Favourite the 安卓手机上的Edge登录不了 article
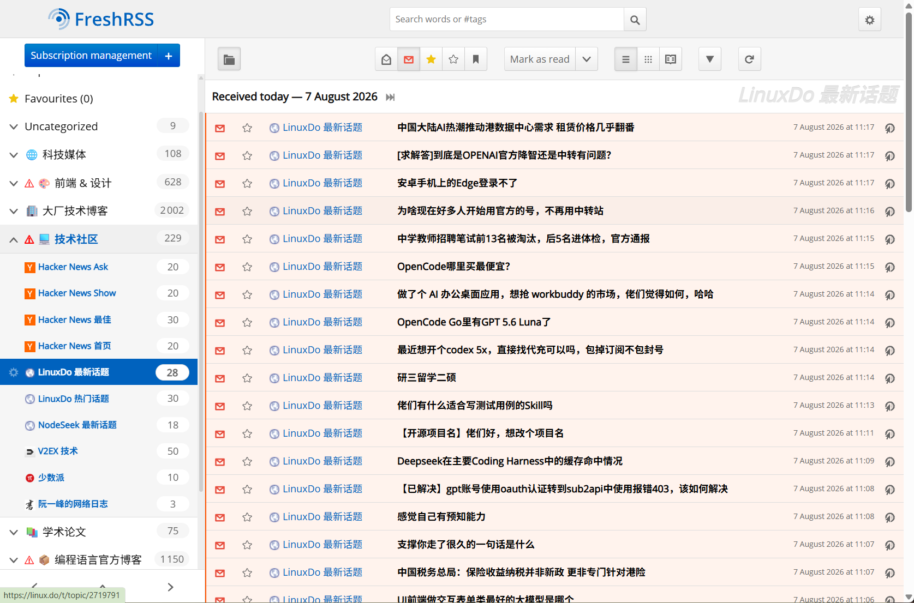Viewport: 914px width, 603px height. click(x=247, y=184)
